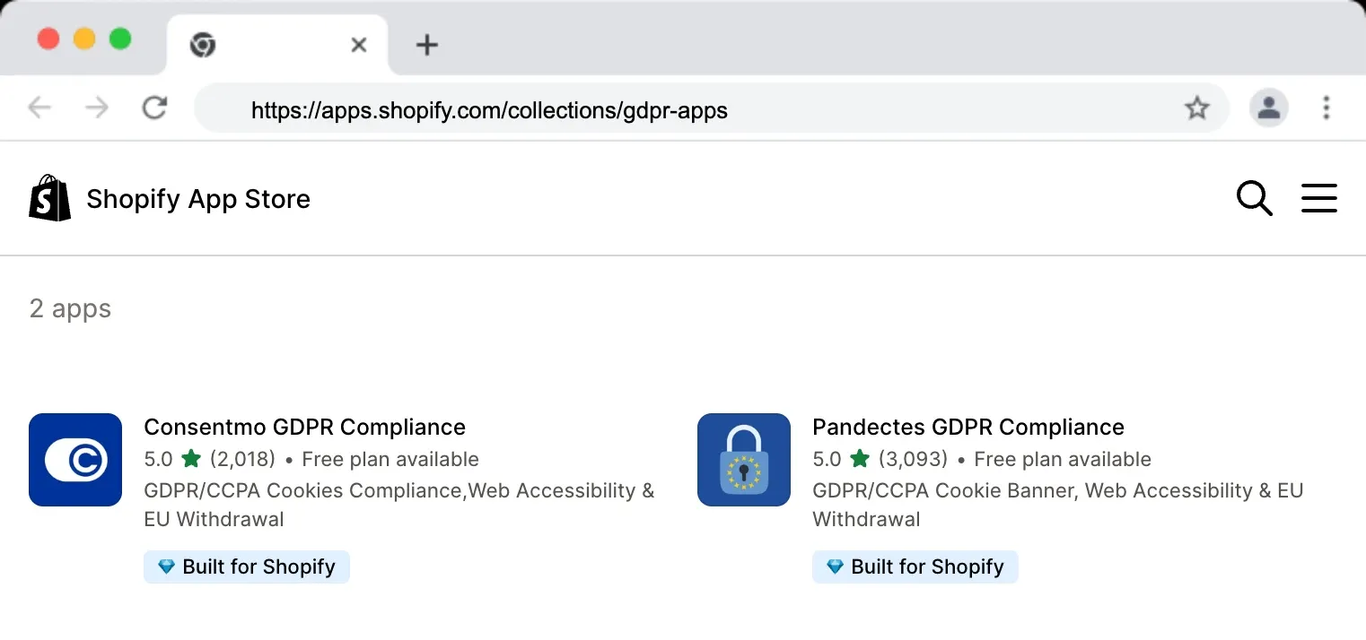Go back to previous page
Image resolution: width=1366 pixels, height=640 pixels.
39,108
